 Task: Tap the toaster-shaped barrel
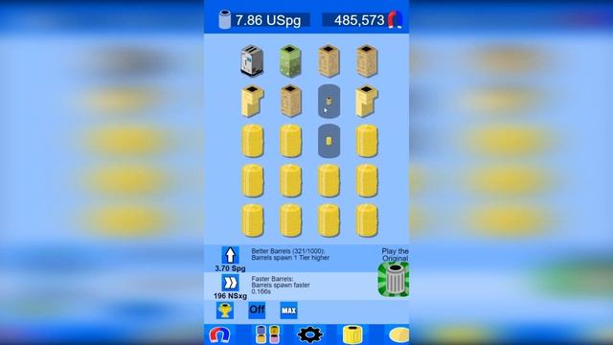(x=252, y=60)
